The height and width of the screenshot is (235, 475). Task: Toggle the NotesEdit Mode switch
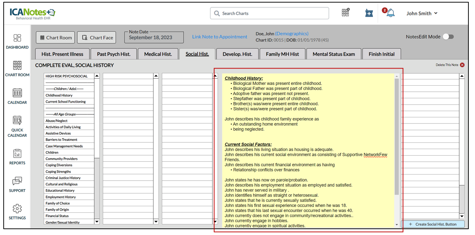pos(448,37)
